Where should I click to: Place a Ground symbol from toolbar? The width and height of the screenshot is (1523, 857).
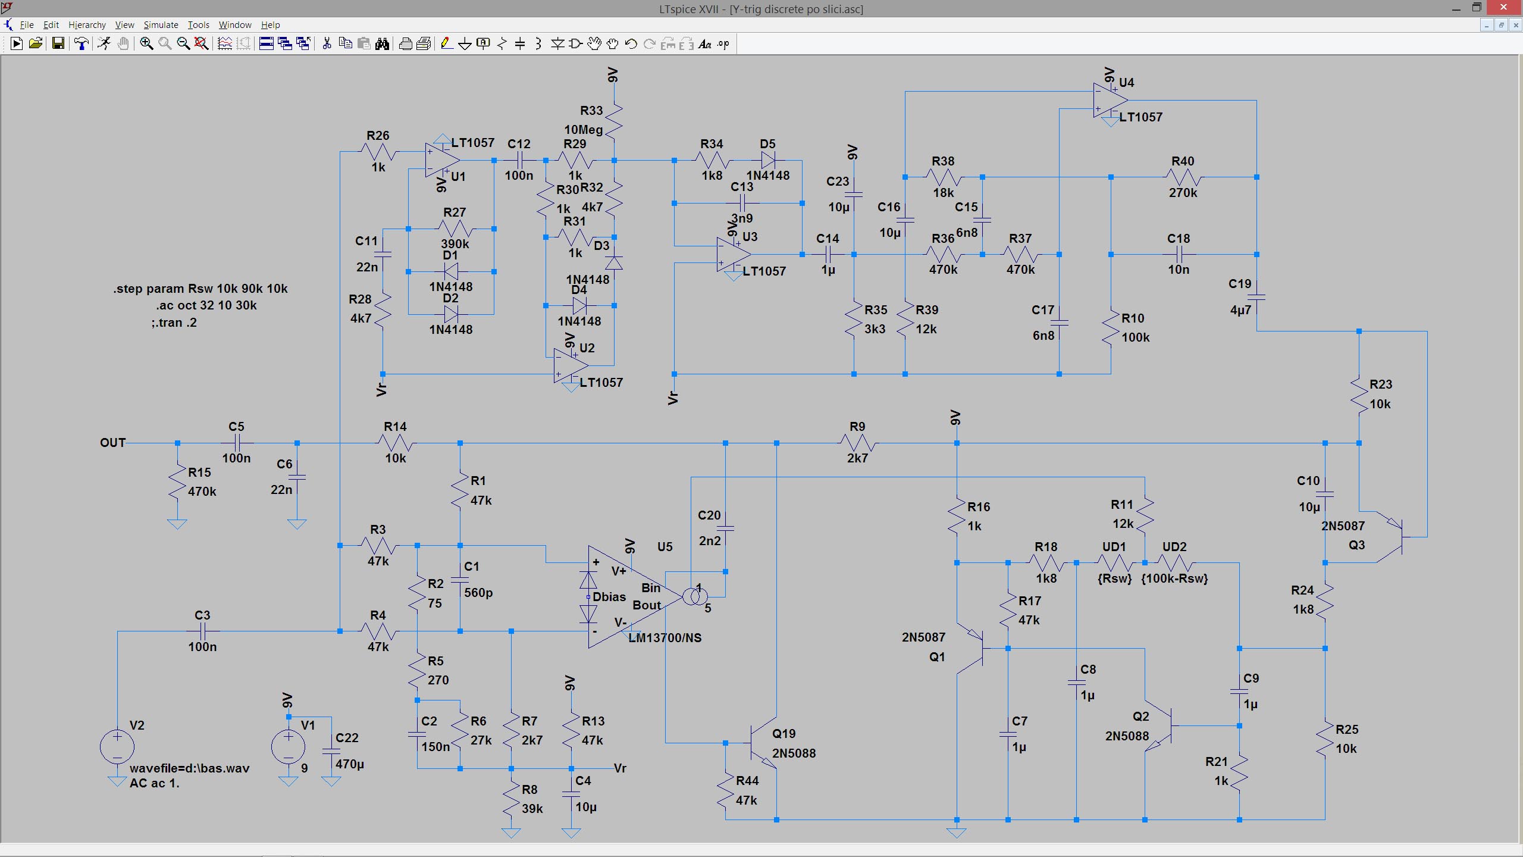[465, 43]
